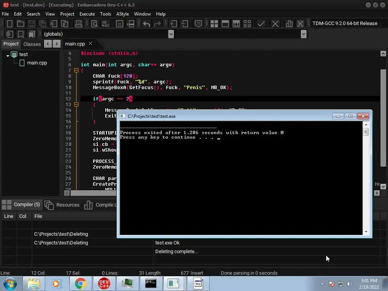
Task: Click the Delete Profiling Information icon
Action: (300, 24)
